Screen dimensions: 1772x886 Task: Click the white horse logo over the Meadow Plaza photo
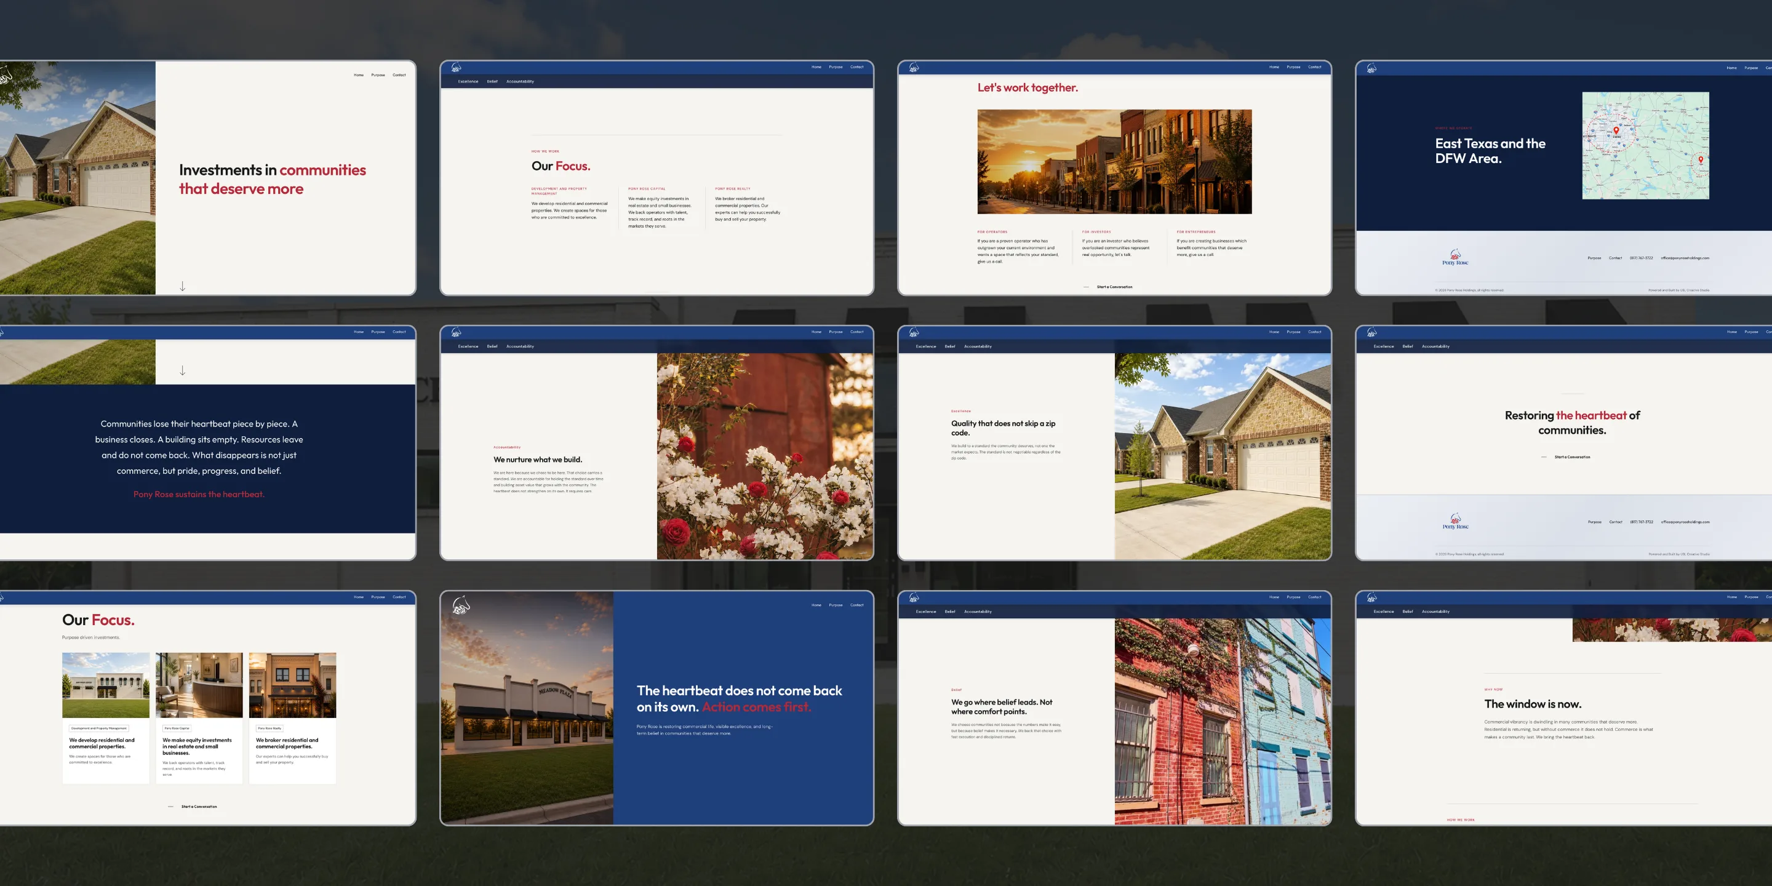pos(461,605)
